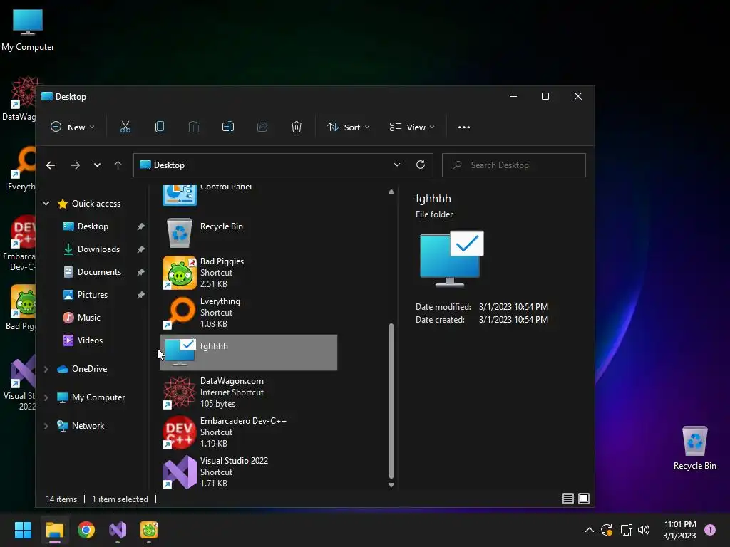Open the New dropdown menu
This screenshot has width=730, height=547.
[x=73, y=127]
